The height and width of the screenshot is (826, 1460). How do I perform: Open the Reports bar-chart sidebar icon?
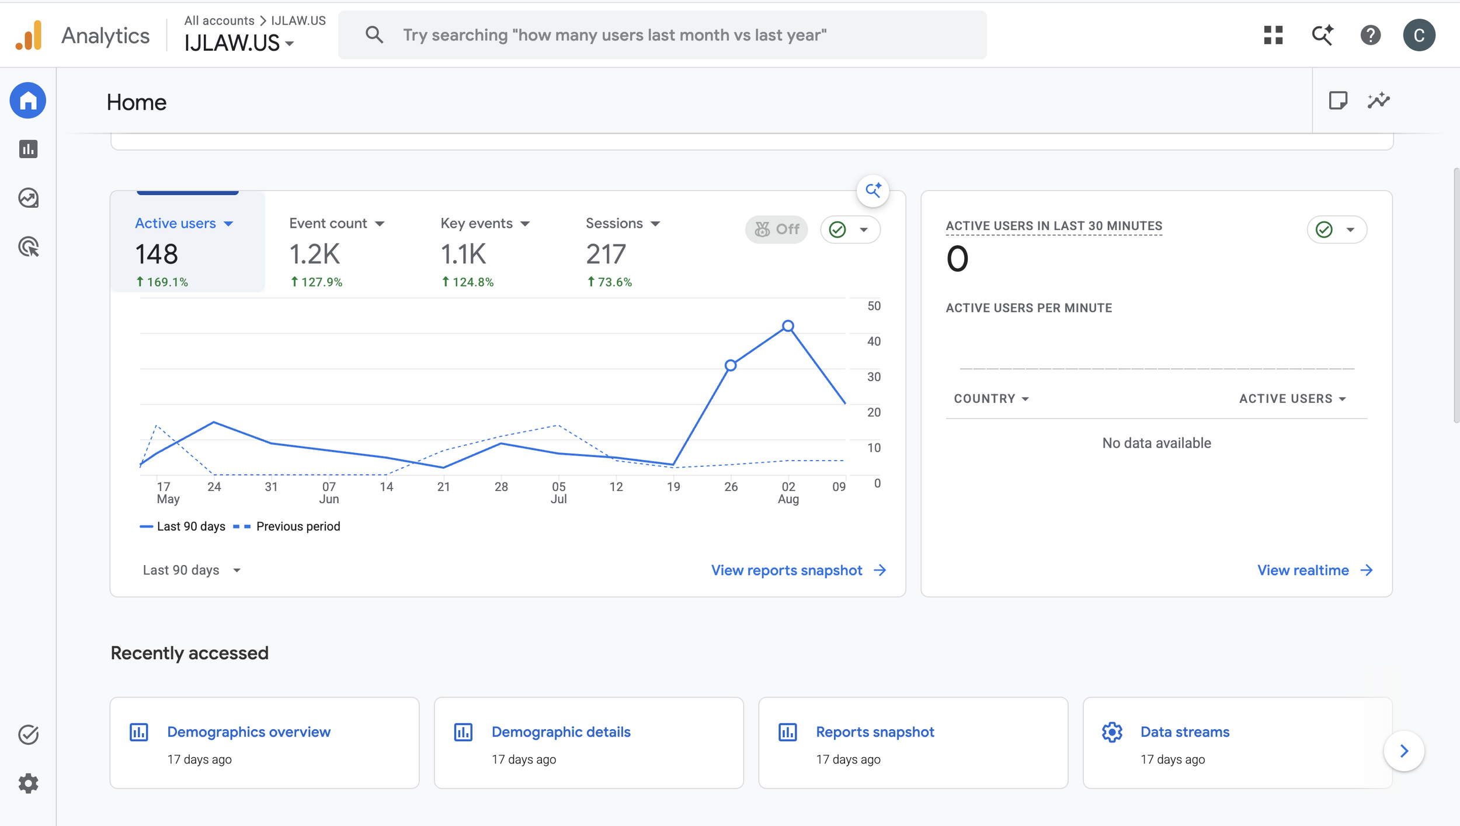(x=28, y=149)
